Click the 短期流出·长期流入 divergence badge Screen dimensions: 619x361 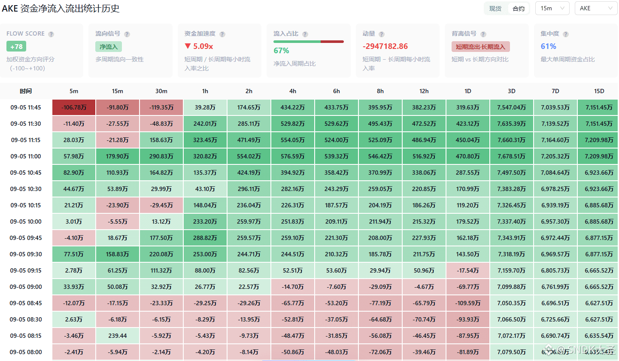[480, 47]
